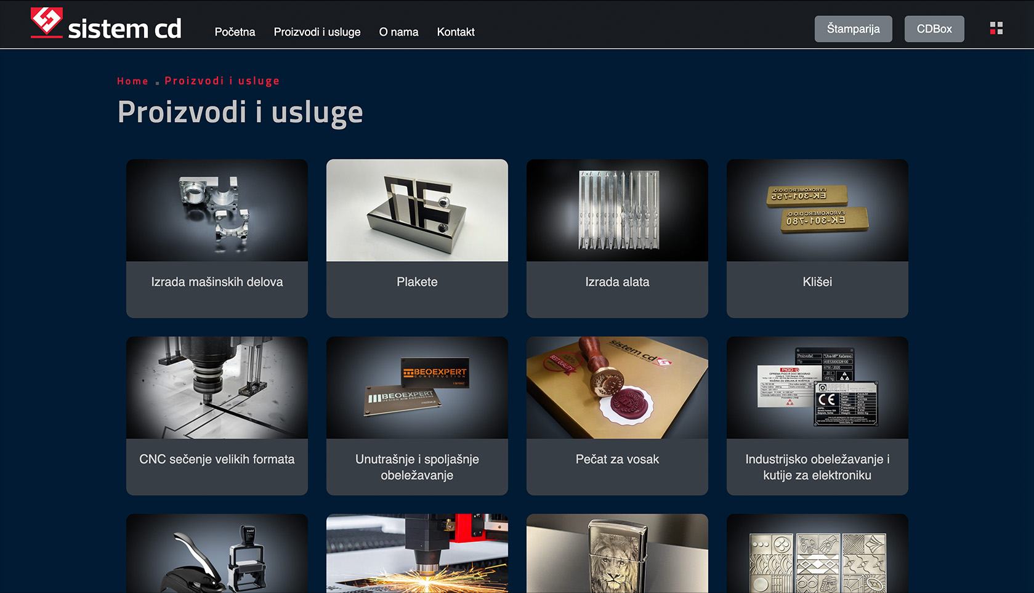Navigate to O nama
This screenshot has width=1034, height=593.
pos(398,32)
